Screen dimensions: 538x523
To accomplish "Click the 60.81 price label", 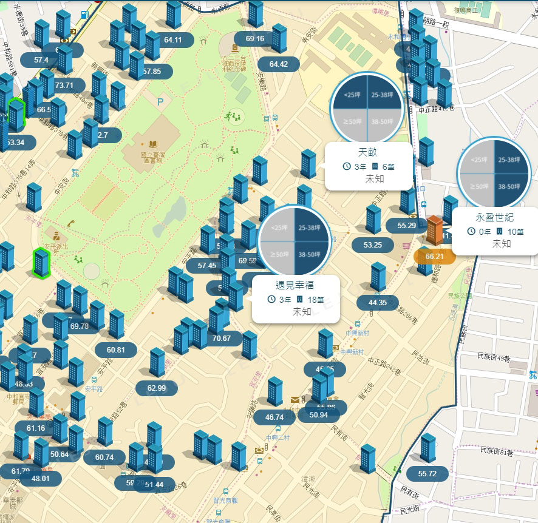I will click(x=116, y=350).
